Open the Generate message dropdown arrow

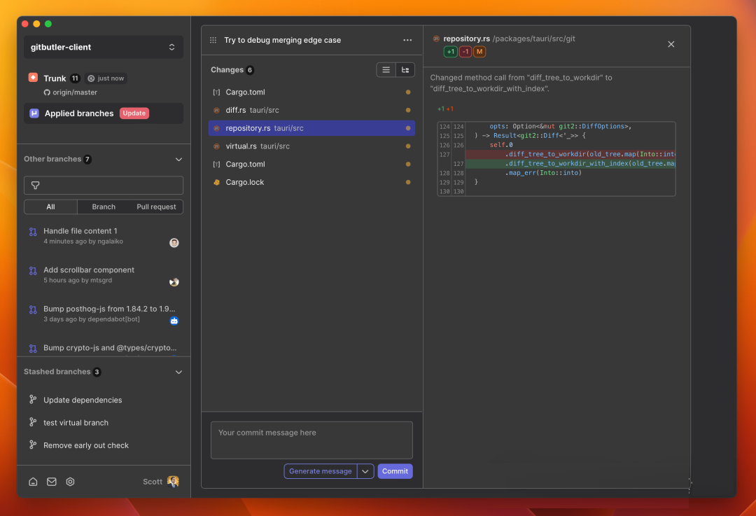pos(365,471)
